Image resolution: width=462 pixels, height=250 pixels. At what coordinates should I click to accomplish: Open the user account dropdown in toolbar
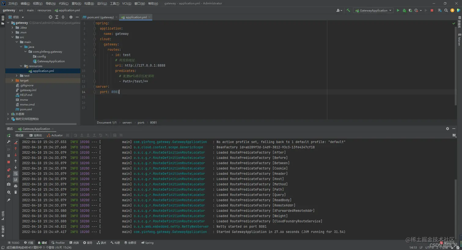(339, 10)
